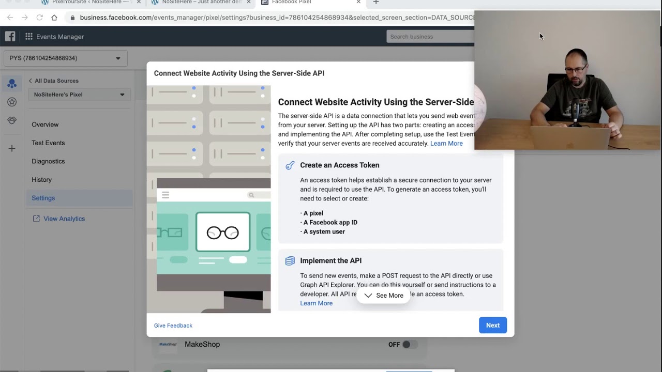Open the star custom conversions sidebar icon

[12, 102]
